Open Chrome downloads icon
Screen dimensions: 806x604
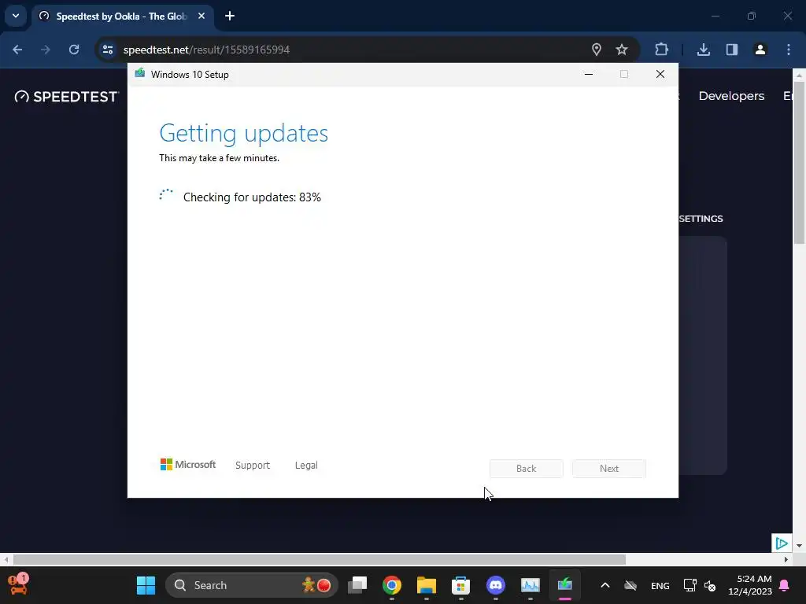pos(703,50)
